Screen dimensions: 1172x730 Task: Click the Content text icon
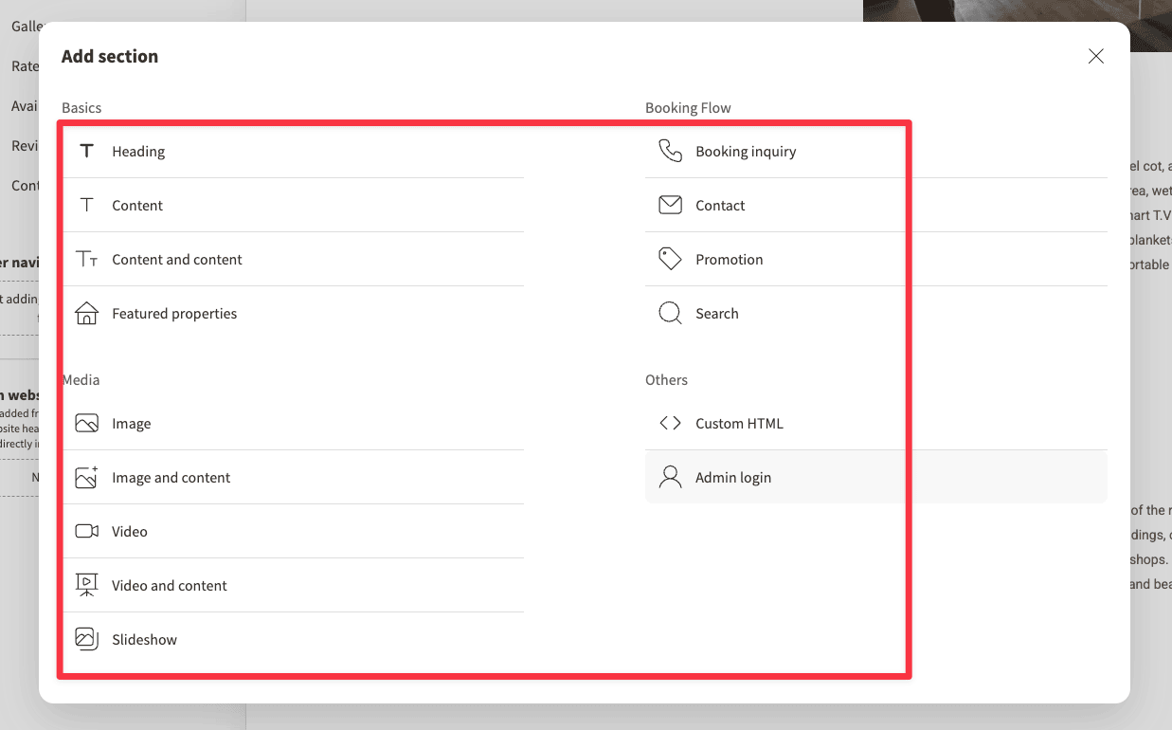86,205
